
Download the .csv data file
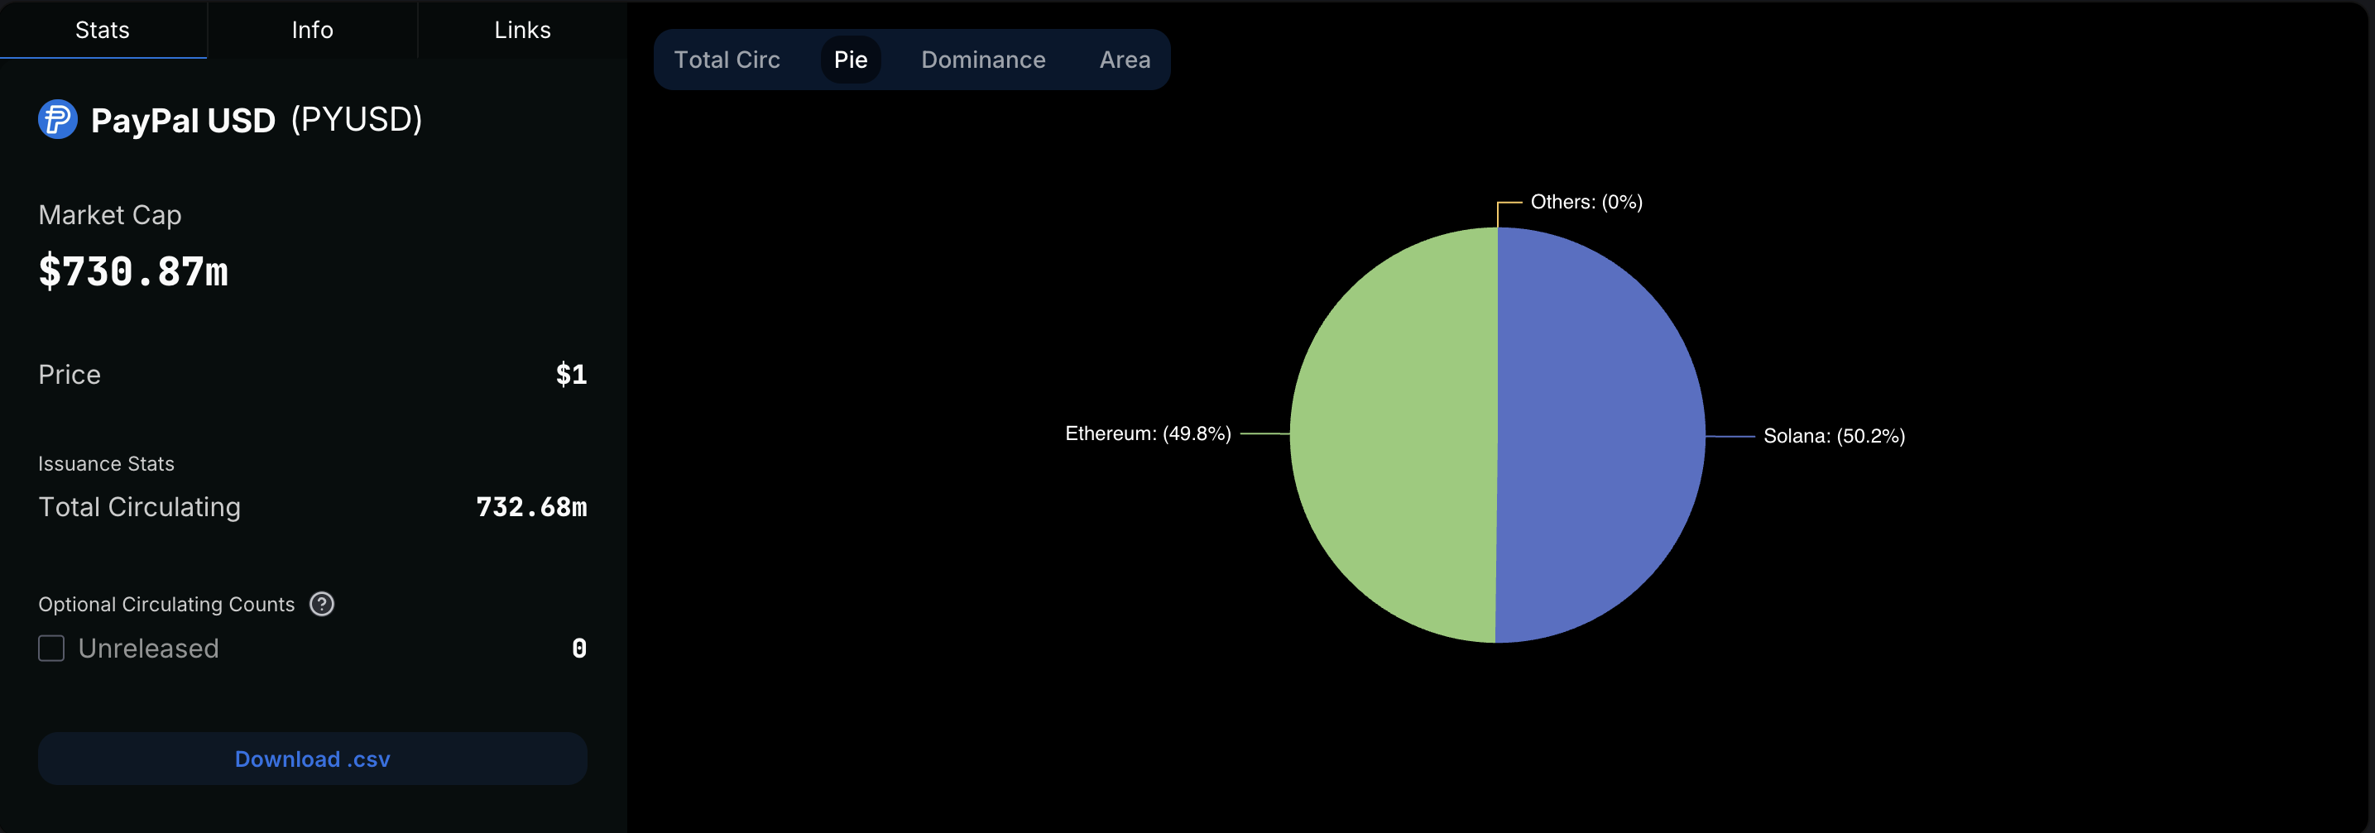click(313, 759)
